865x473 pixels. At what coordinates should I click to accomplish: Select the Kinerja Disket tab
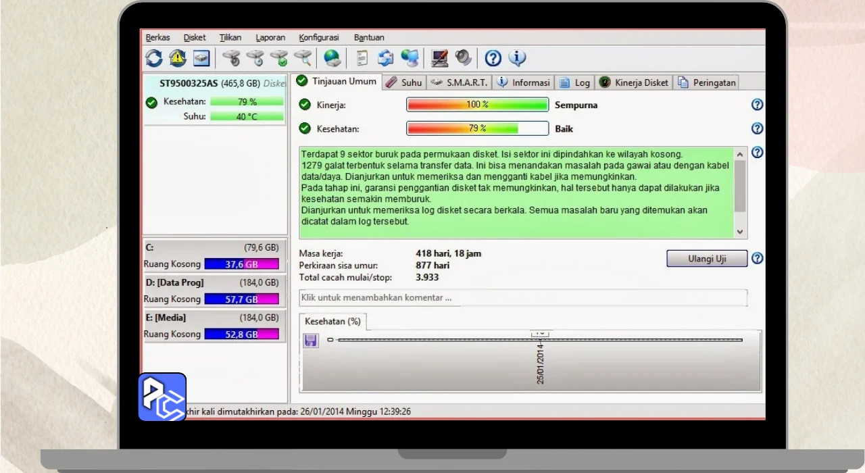click(634, 82)
